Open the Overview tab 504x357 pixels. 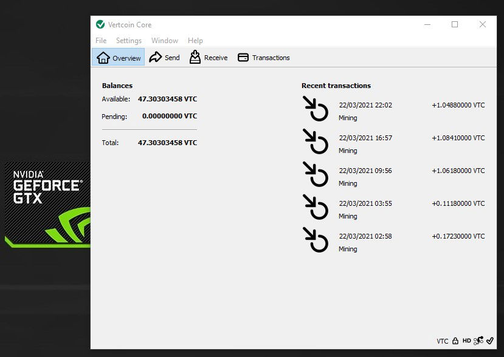click(119, 58)
